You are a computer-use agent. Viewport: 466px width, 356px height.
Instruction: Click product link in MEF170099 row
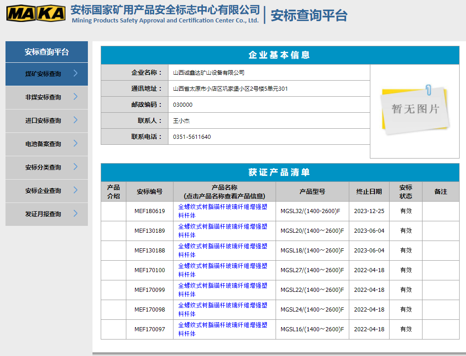[222, 290]
